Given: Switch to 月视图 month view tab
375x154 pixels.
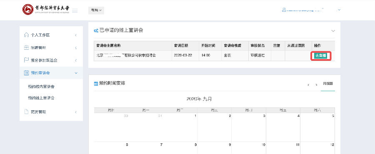Looking at the screenshot, I should point(328,84).
